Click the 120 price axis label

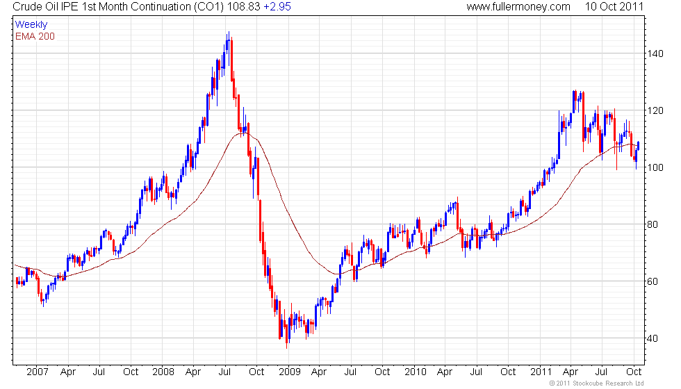[x=655, y=110]
